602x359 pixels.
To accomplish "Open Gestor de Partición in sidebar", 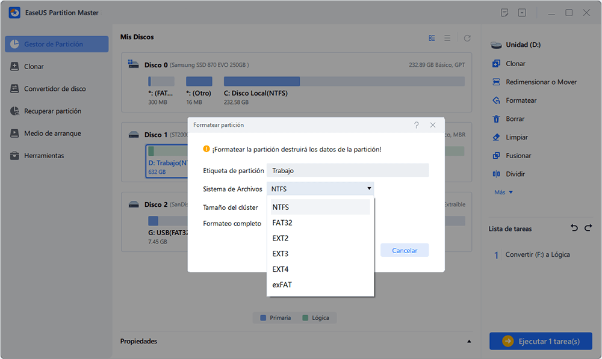I will (x=57, y=44).
